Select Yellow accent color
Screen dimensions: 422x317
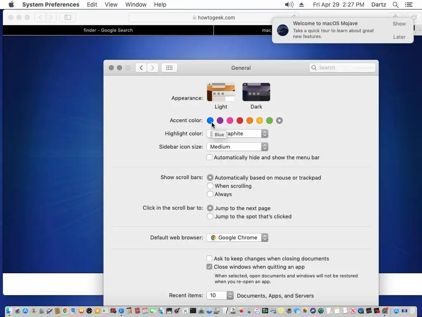(260, 121)
